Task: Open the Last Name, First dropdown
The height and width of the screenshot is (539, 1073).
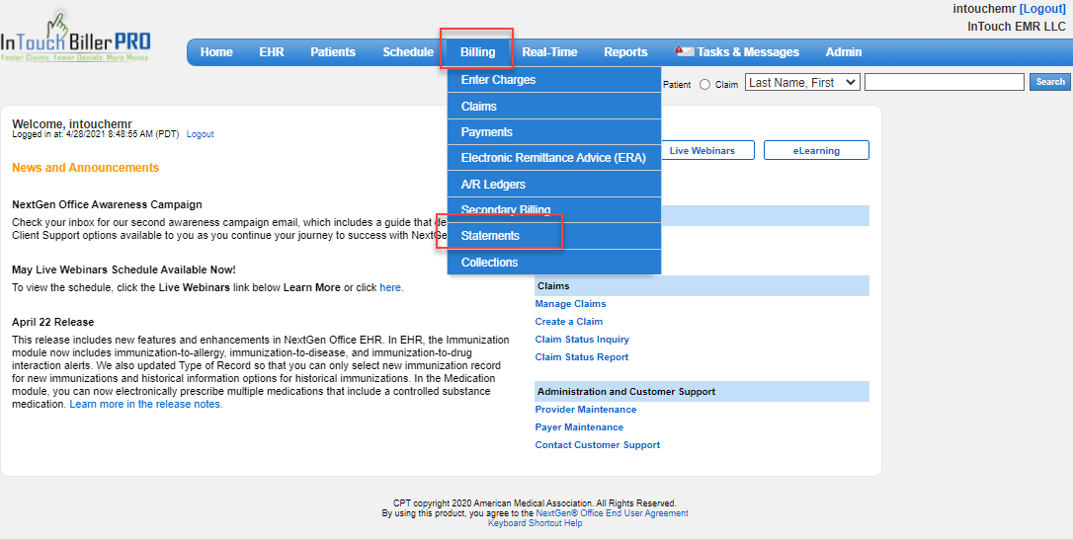Action: pyautogui.click(x=802, y=83)
